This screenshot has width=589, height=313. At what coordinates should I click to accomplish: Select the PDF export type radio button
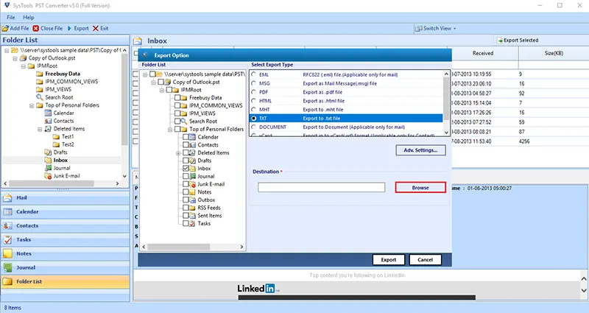click(x=254, y=92)
